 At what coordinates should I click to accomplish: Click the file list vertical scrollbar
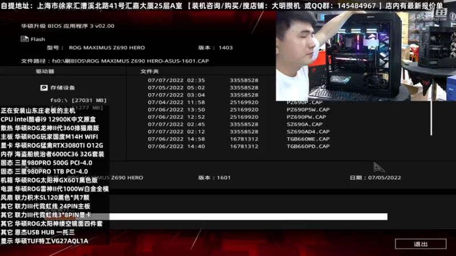pyautogui.click(x=431, y=118)
